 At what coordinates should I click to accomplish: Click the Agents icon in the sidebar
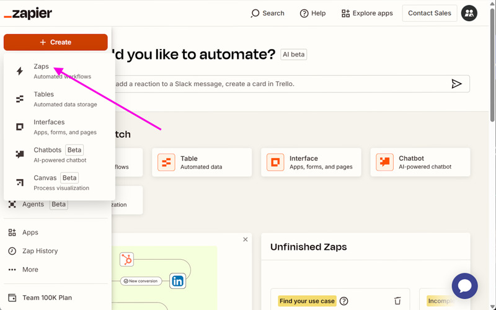tap(12, 205)
